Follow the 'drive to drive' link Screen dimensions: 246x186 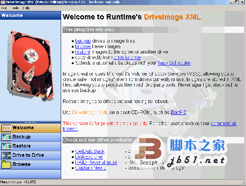127,57
